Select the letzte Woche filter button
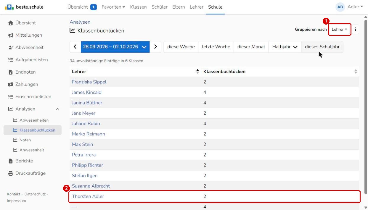This screenshot has width=368, height=210. [216, 47]
